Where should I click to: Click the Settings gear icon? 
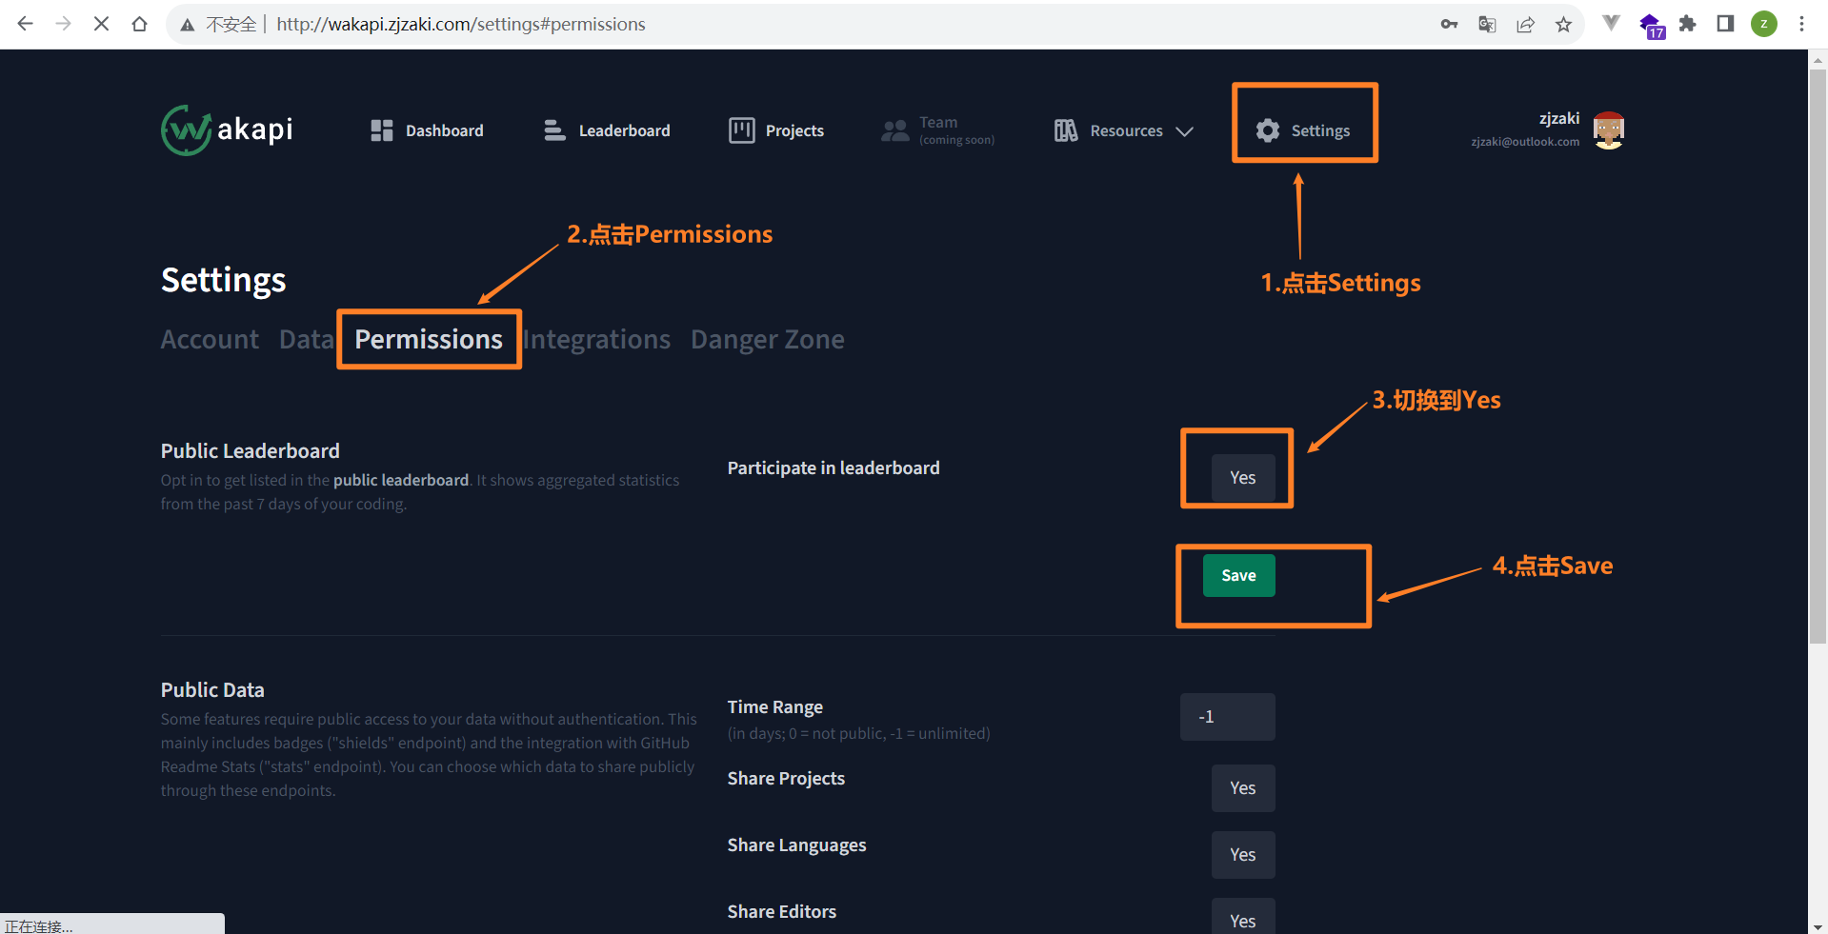pyautogui.click(x=1268, y=130)
